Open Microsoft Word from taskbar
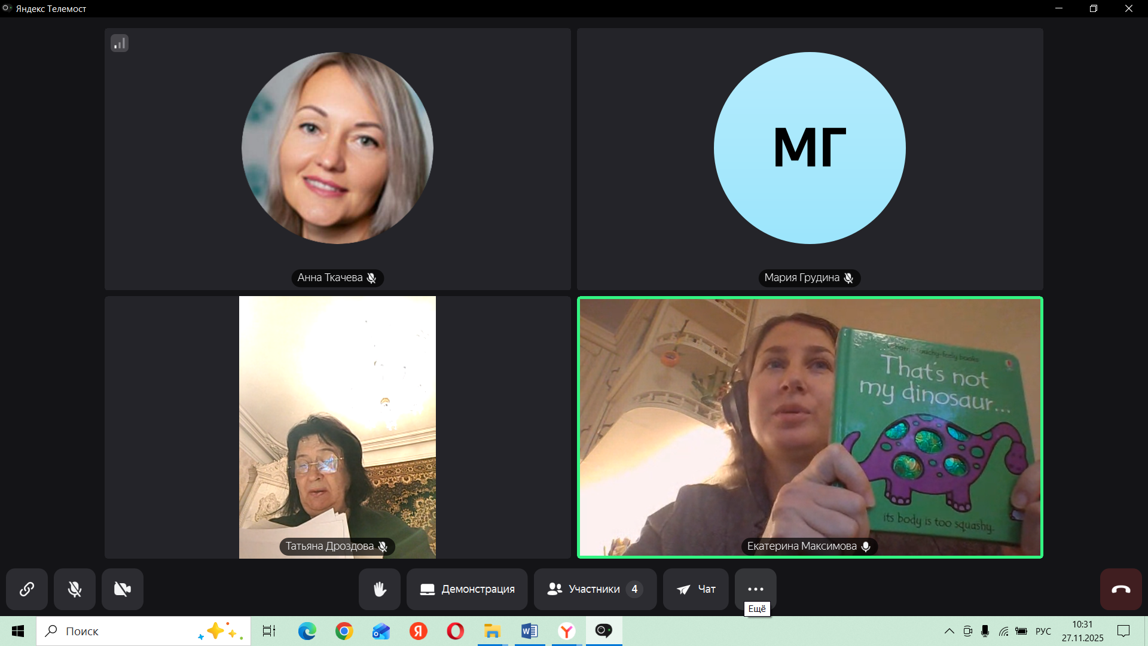The image size is (1148, 646). point(529,631)
